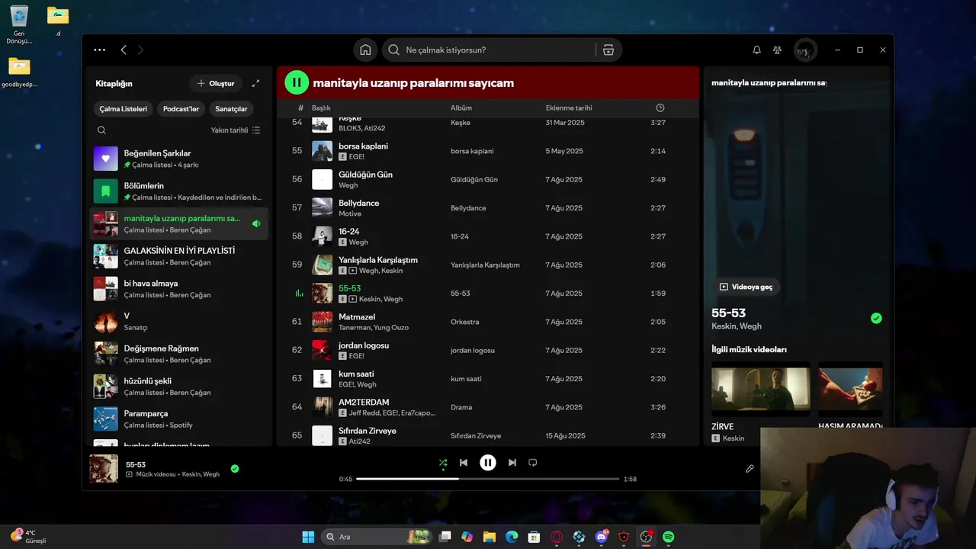Open artist V in library
The image size is (976, 549).
(179, 321)
